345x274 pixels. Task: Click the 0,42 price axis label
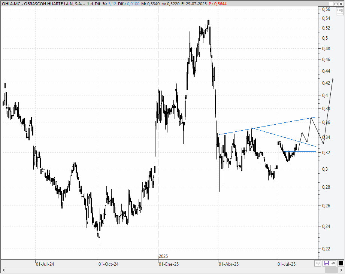pyautogui.click(x=326, y=83)
